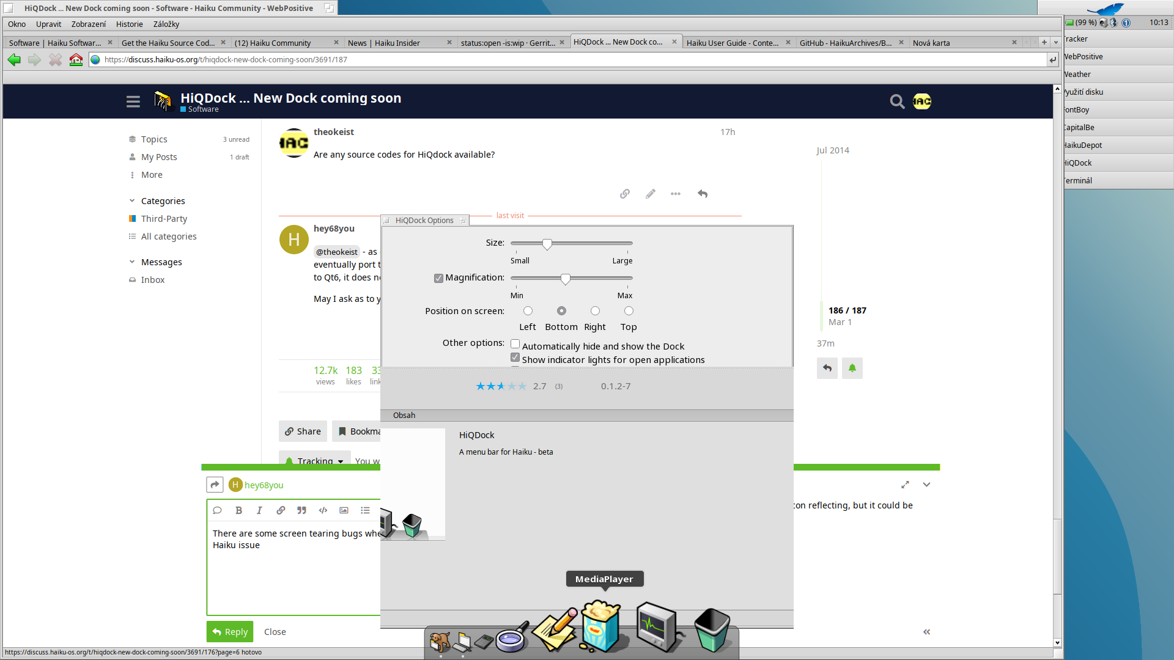Click the notification bell in timeline
The image size is (1174, 660).
(x=852, y=368)
